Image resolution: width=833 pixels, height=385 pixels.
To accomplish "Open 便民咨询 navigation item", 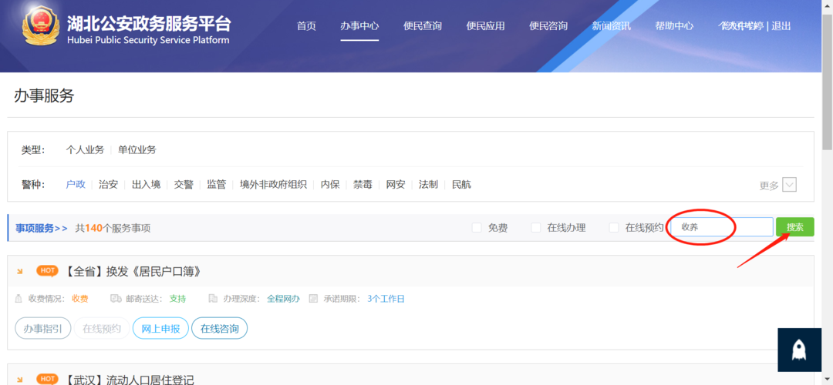I will pyautogui.click(x=548, y=26).
